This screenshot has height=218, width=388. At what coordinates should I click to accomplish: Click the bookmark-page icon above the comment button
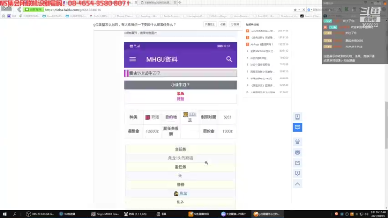click(x=297, y=117)
